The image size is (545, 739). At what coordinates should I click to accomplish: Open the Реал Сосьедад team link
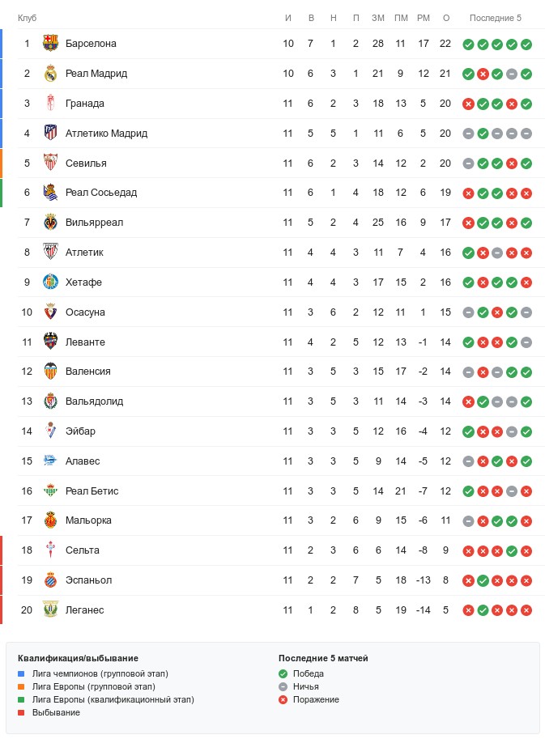point(100,193)
